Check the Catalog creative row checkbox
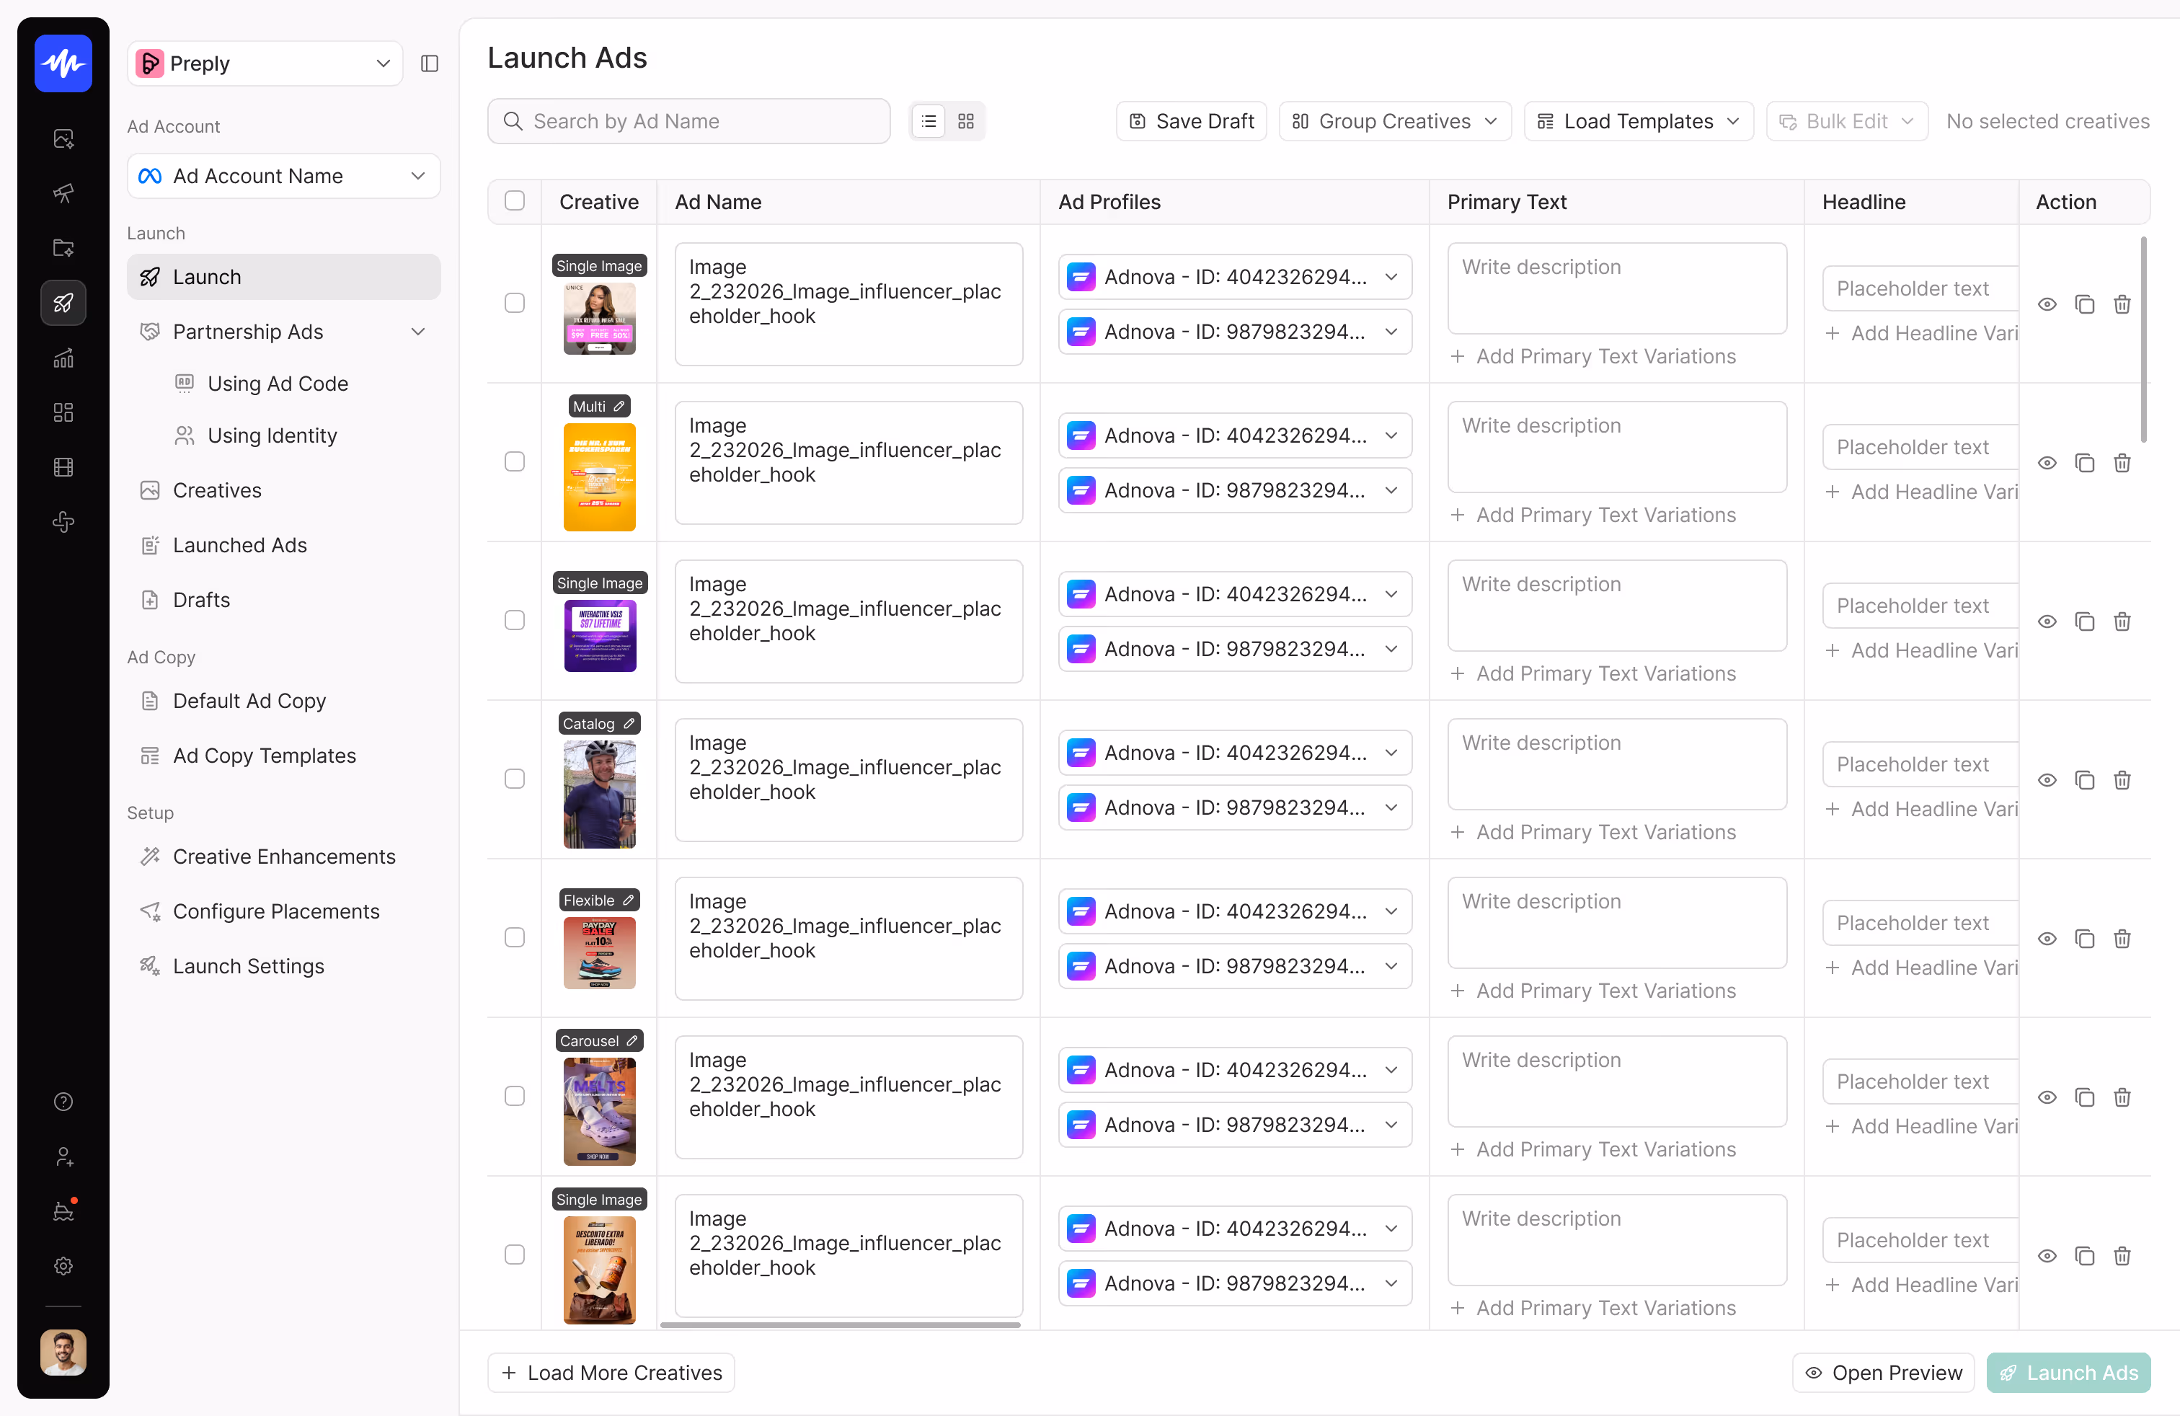Screen dimensions: 2180x1416 [x=515, y=779]
